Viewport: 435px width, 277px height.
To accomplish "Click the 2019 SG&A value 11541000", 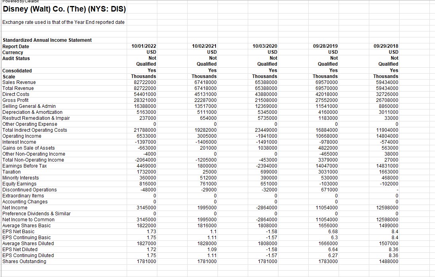I will pos(327,106).
